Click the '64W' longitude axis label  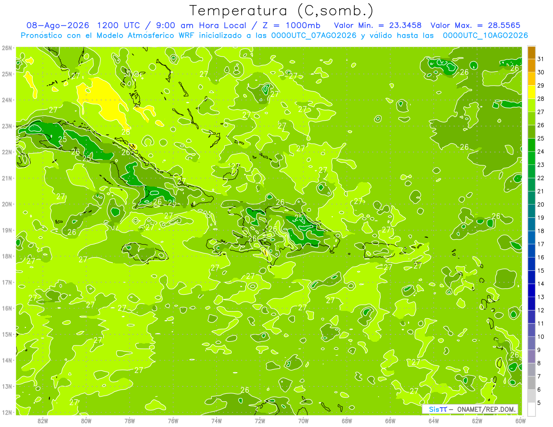point(434,421)
